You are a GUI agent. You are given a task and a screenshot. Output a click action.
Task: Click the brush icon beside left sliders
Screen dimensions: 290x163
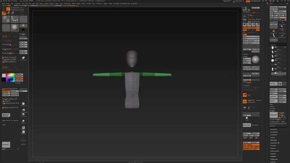(23, 58)
